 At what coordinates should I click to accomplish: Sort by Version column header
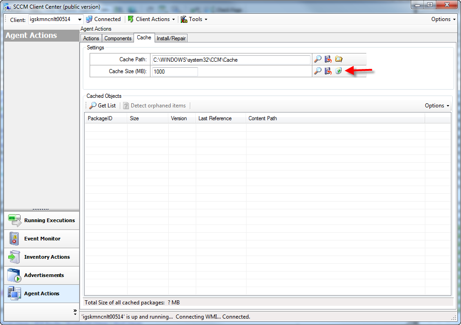click(182, 118)
